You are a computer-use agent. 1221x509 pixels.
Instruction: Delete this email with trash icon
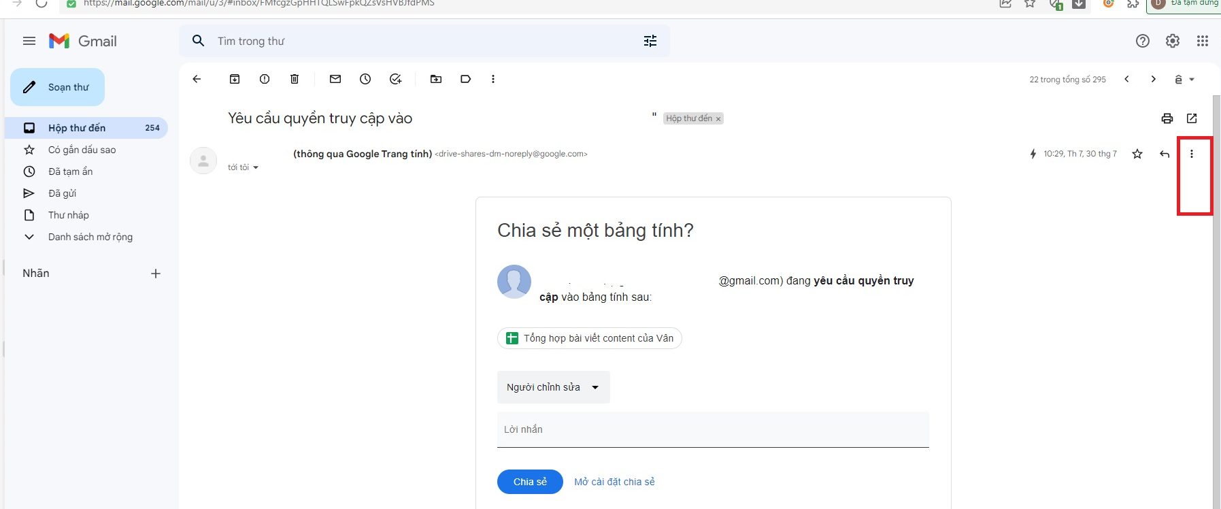point(295,79)
